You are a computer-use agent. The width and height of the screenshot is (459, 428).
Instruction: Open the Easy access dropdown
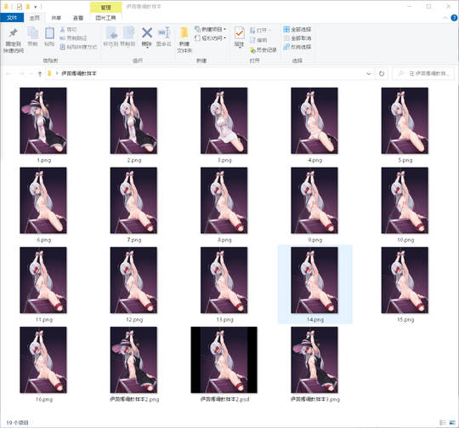224,38
